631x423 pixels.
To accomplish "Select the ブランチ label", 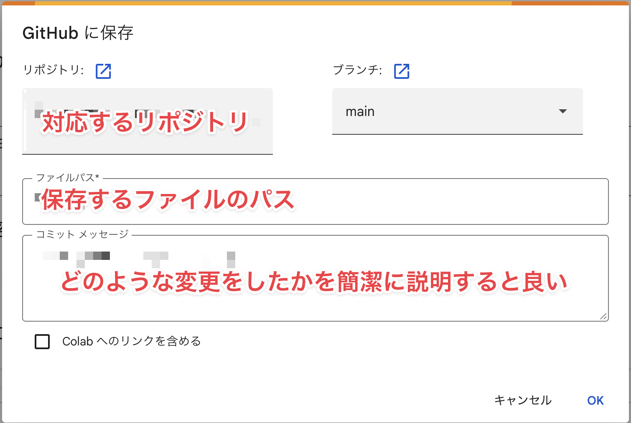I will [x=357, y=70].
